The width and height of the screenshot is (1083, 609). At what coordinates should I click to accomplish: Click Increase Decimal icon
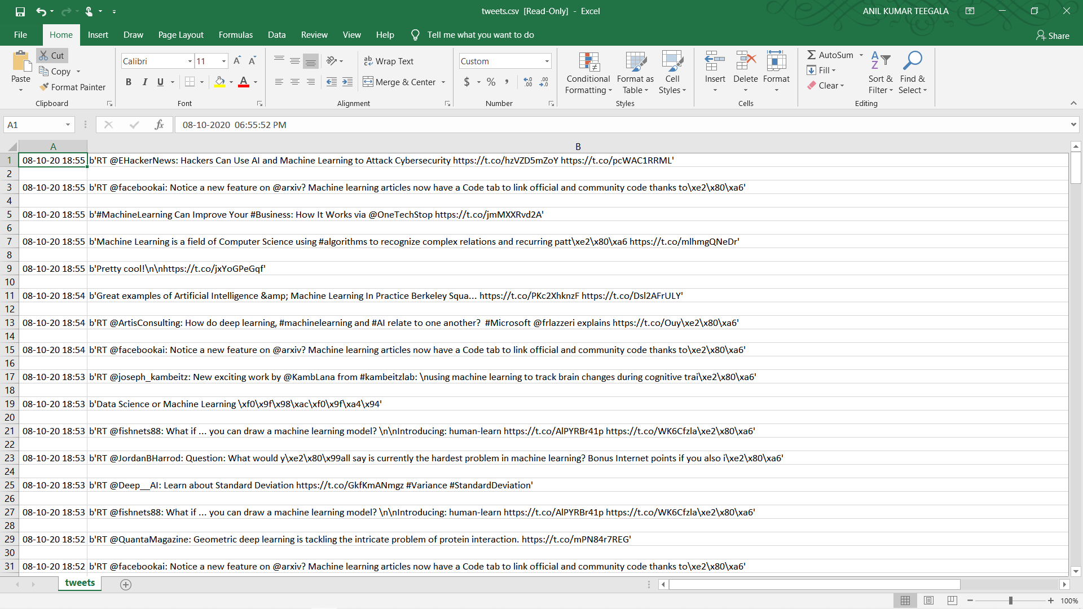(x=528, y=82)
